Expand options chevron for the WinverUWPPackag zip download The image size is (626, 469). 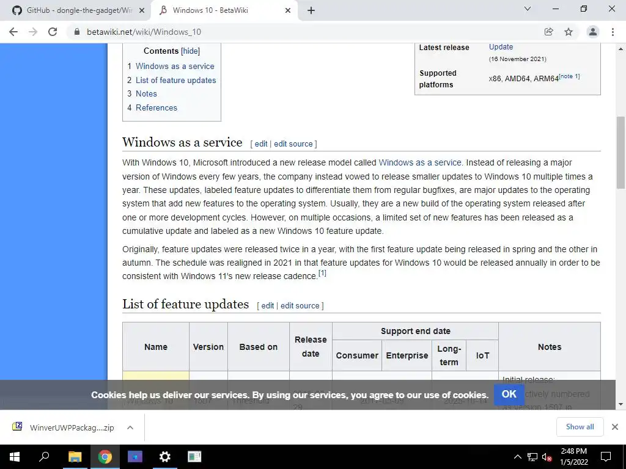[130, 427]
